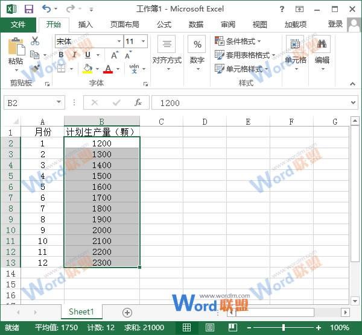
Task: Open the Find binoculars editing icon
Action: [x=322, y=45]
